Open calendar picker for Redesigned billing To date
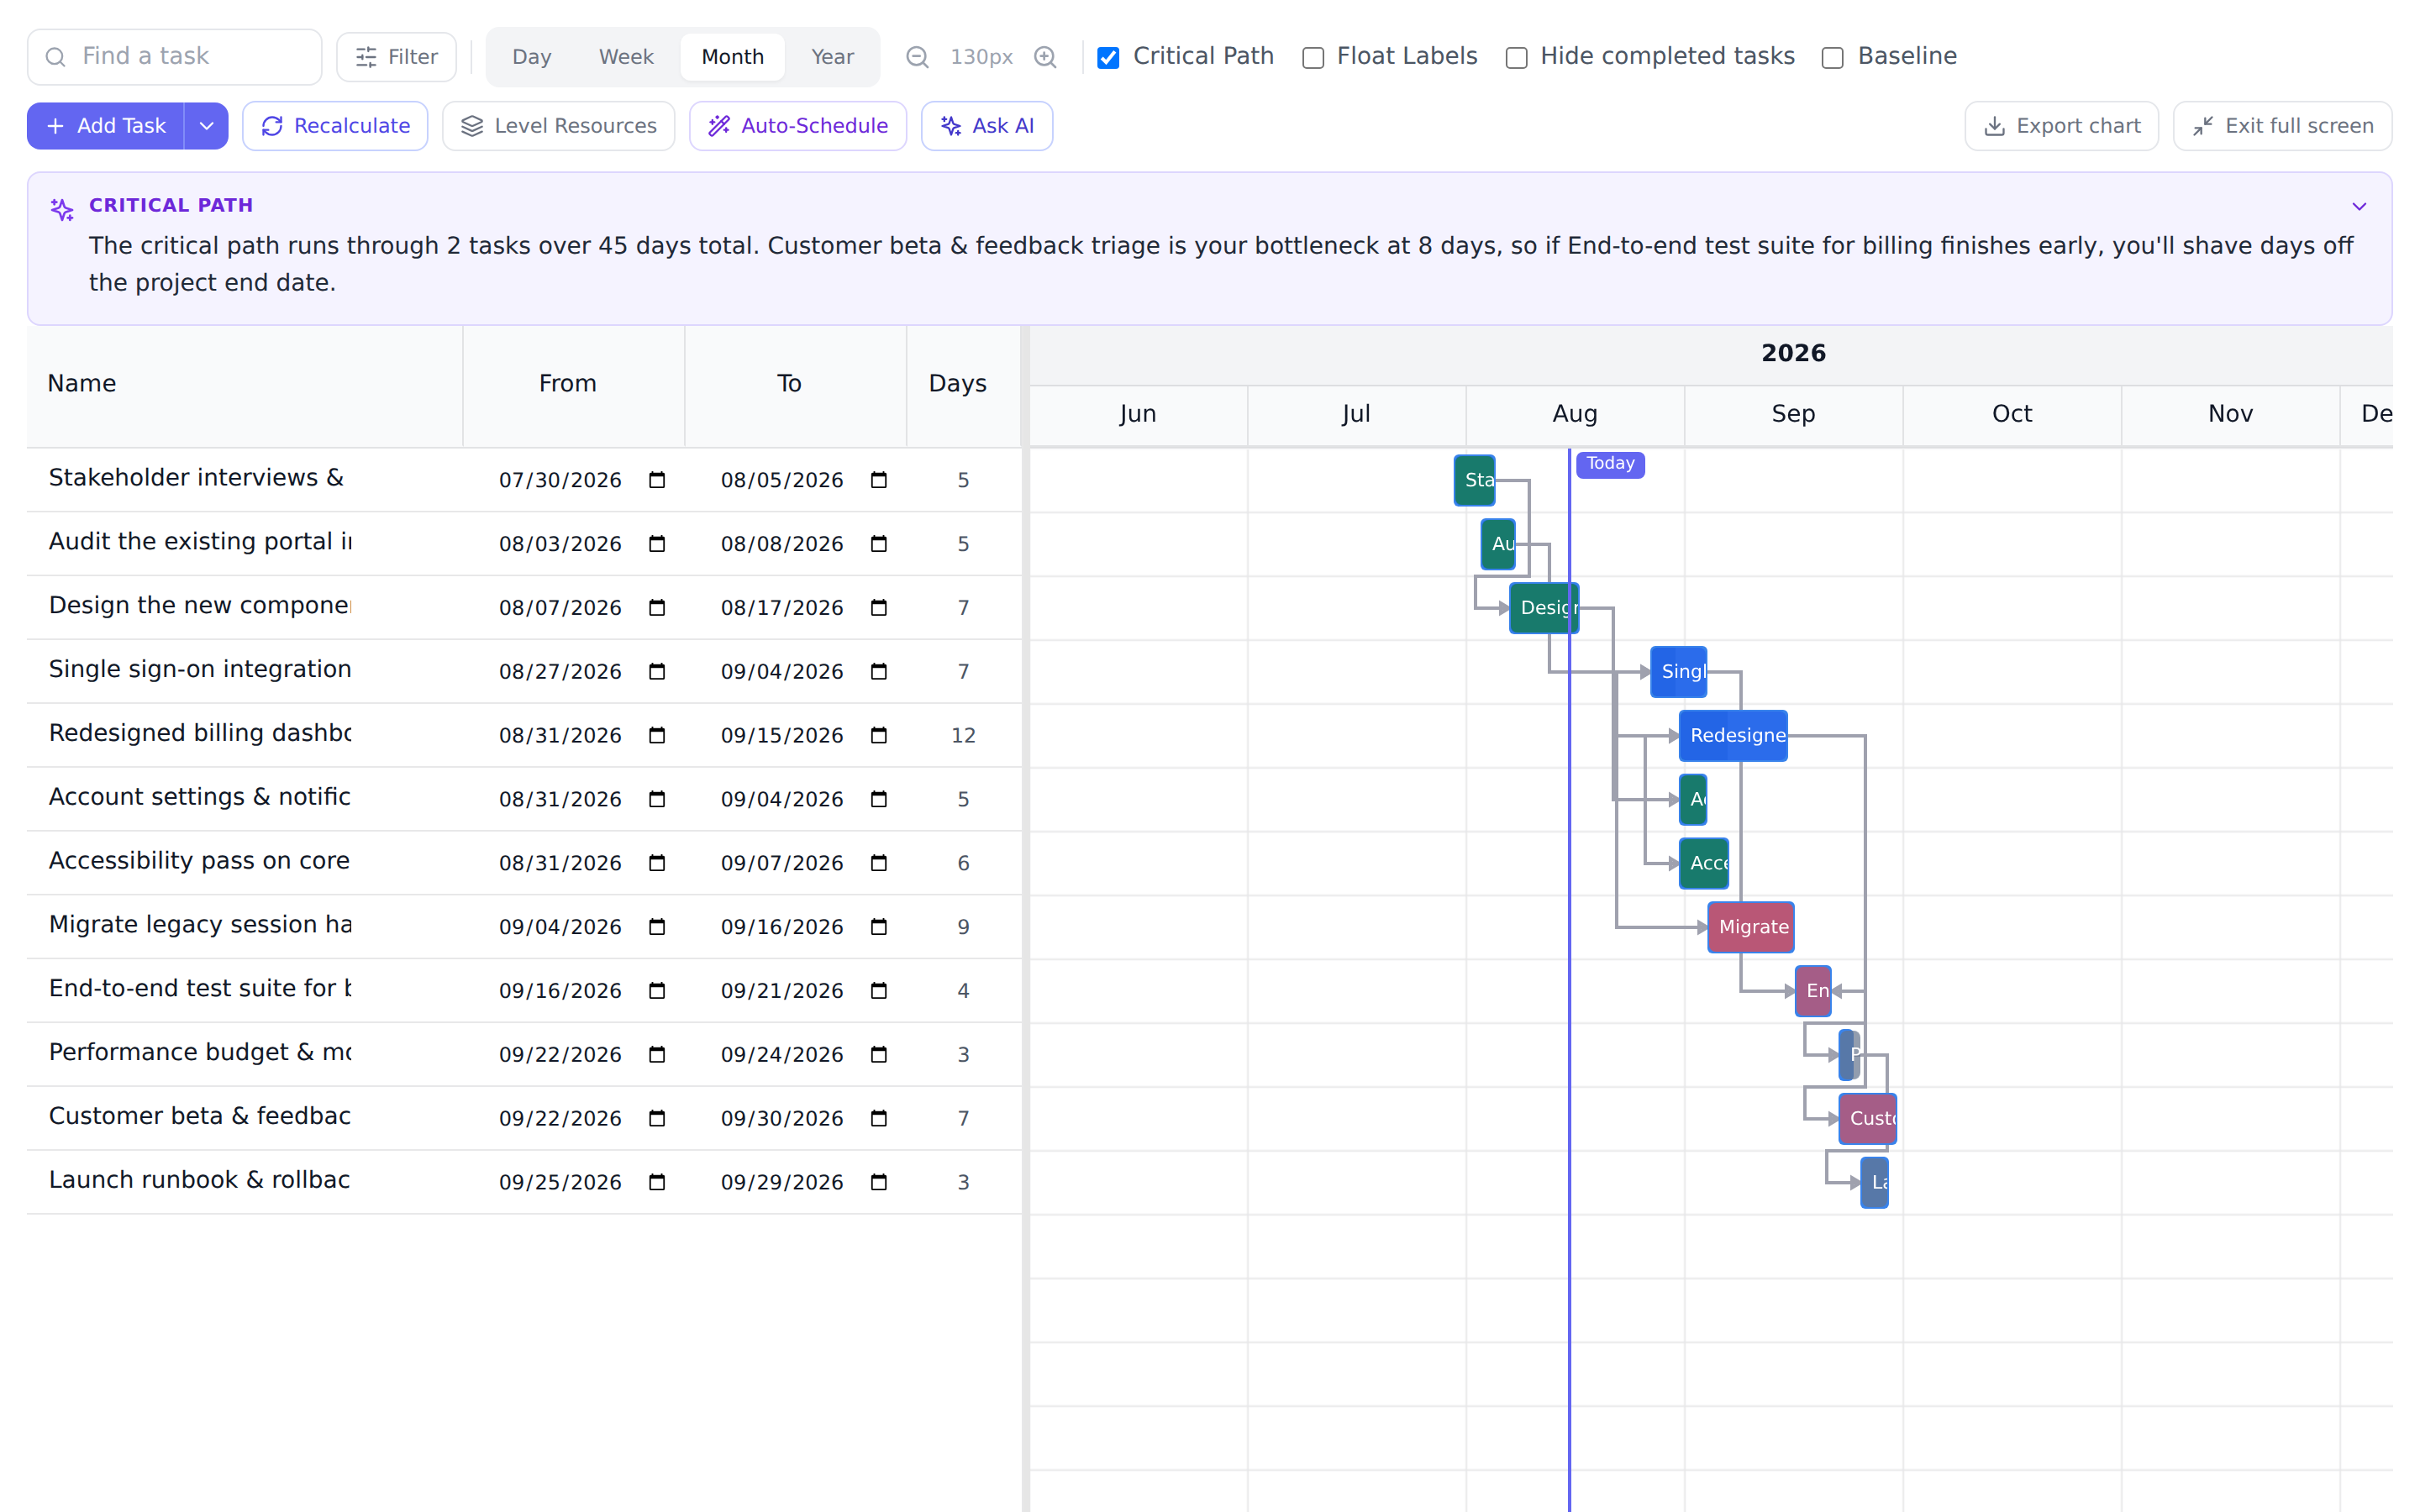The height and width of the screenshot is (1512, 2420). click(x=879, y=736)
